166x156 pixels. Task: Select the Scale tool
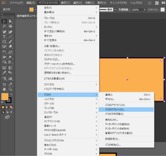(x=10, y=52)
